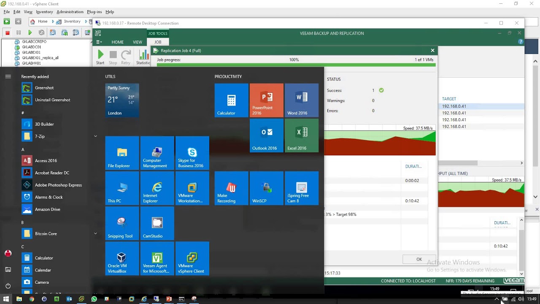Viewport: 540px width, 304px height.
Task: Click vSphere power off red stop icon
Action: coord(7,33)
